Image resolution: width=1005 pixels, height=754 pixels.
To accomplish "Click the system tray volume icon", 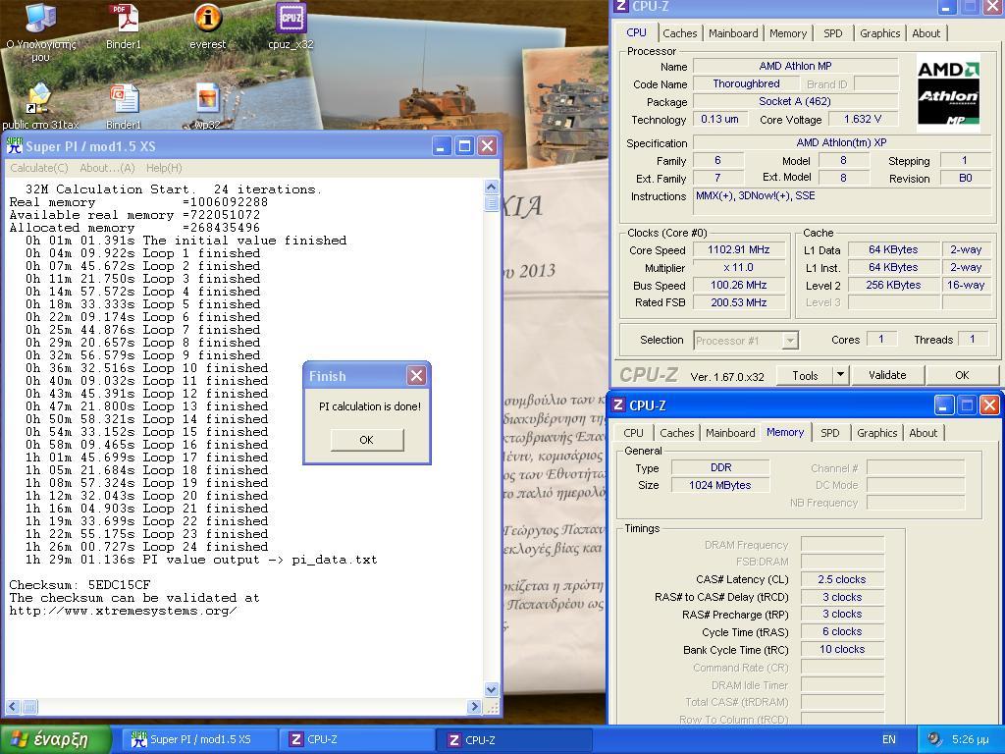I will pos(934,739).
